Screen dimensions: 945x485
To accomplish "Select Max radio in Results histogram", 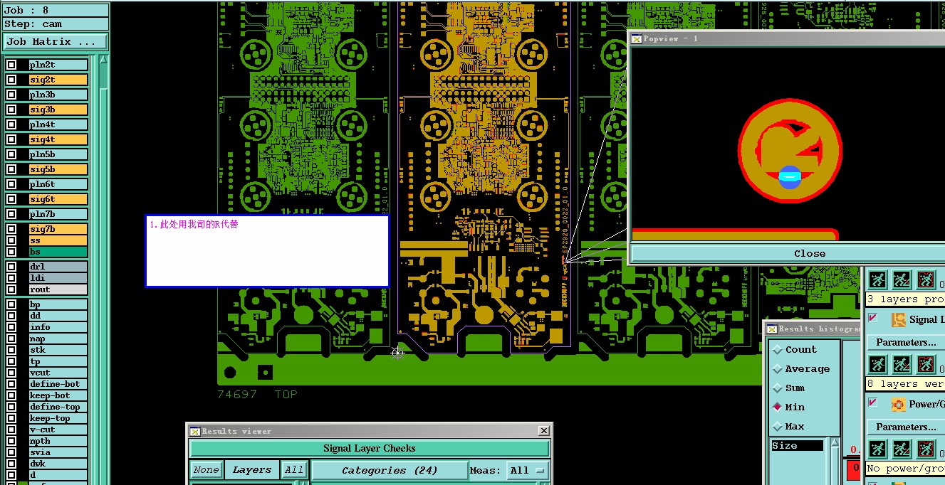I will (778, 427).
